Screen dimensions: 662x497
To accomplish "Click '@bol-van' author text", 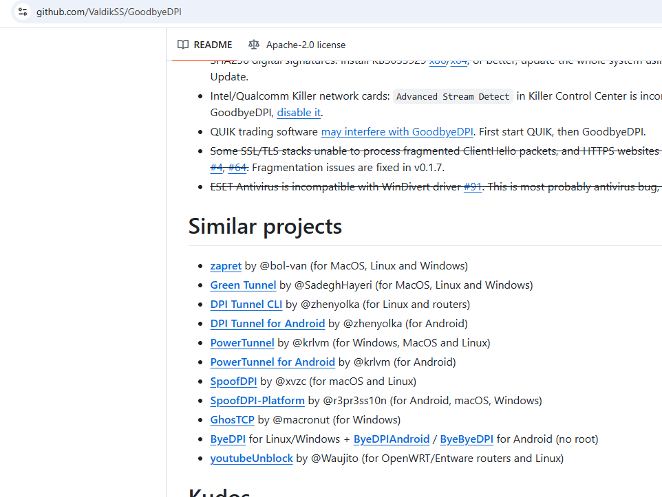I will pyautogui.click(x=284, y=266).
